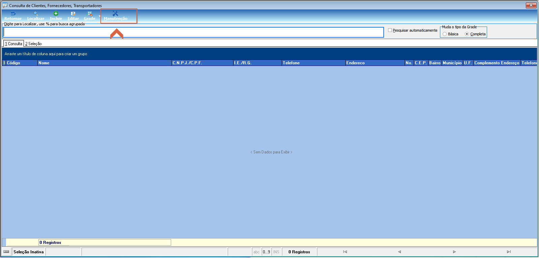539x258 pixels.
Task: Open the grid column chooser icon
Action: pyautogui.click(x=4, y=63)
